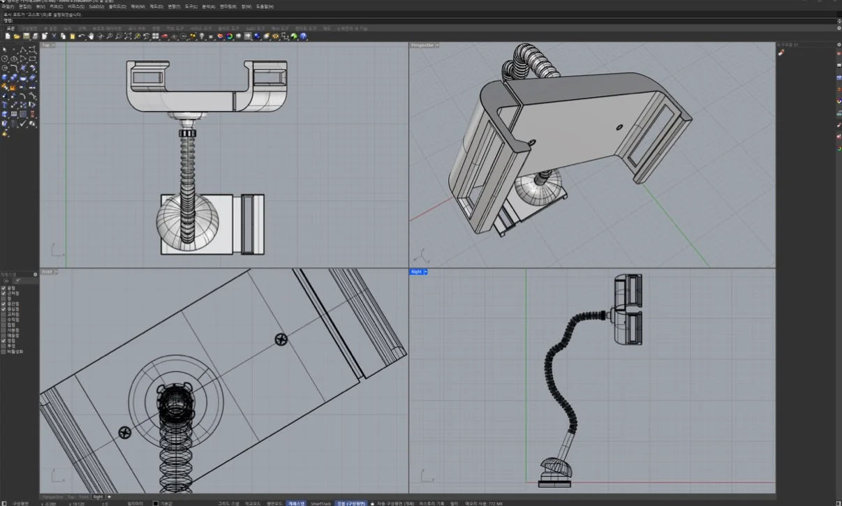The image size is (842, 506).
Task: Open object snap panel gear settings
Action: click(x=35, y=274)
